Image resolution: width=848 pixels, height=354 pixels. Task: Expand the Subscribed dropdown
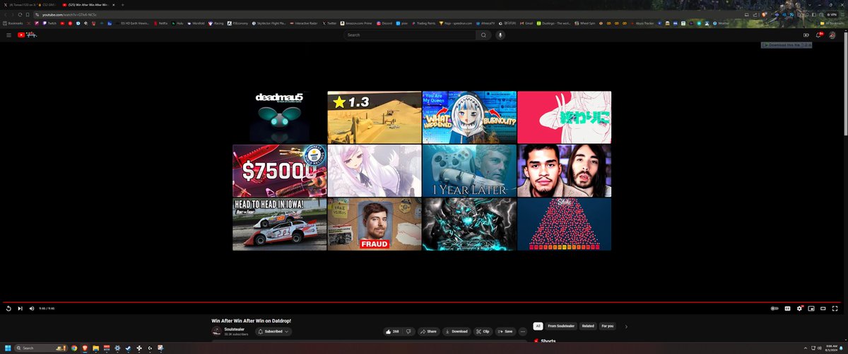(x=273, y=331)
